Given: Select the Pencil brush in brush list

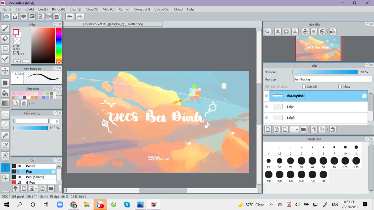Looking at the screenshot, I should coord(34,166).
